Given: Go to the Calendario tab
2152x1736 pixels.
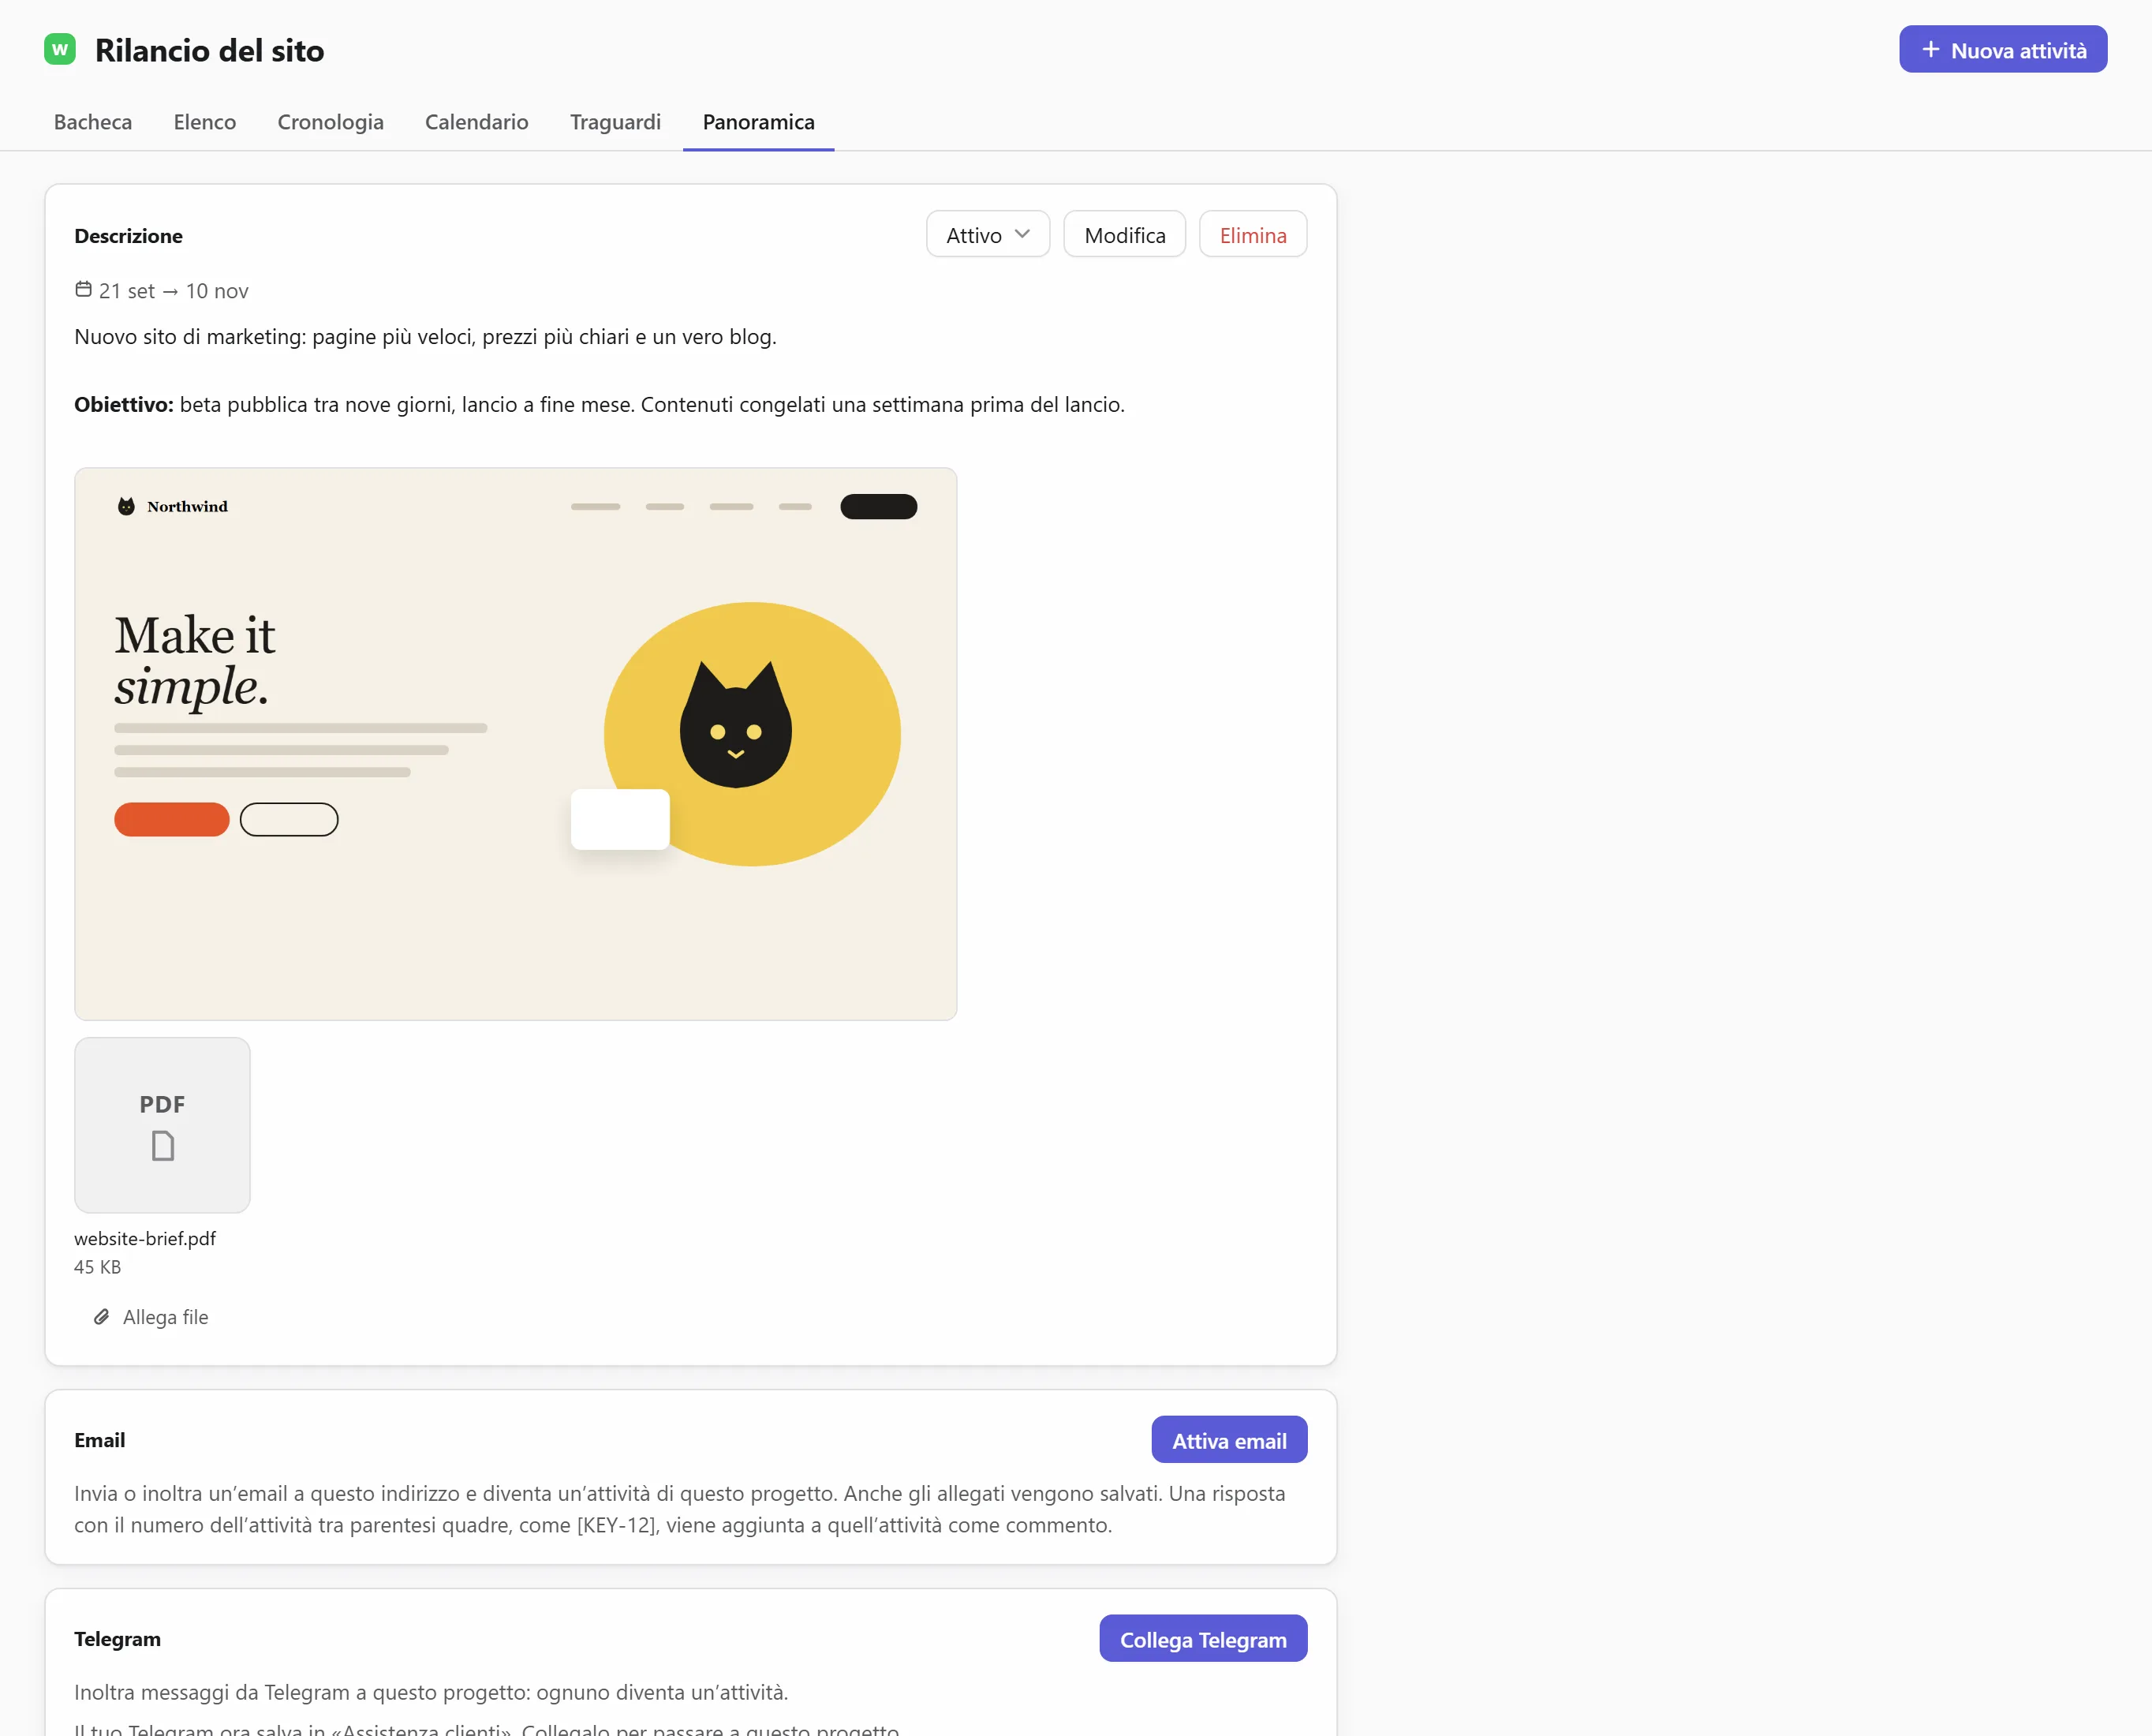Looking at the screenshot, I should (x=476, y=122).
